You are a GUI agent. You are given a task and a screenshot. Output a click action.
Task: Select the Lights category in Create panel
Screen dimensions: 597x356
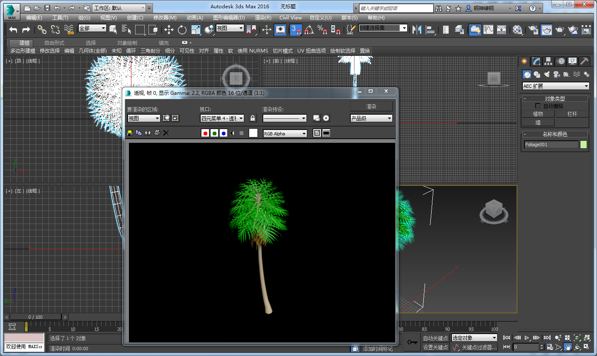[x=546, y=75]
